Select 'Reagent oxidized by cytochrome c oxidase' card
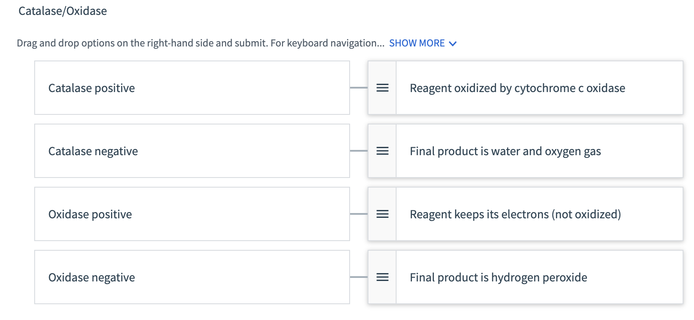Screen dimensions: 694x320 pos(539,88)
